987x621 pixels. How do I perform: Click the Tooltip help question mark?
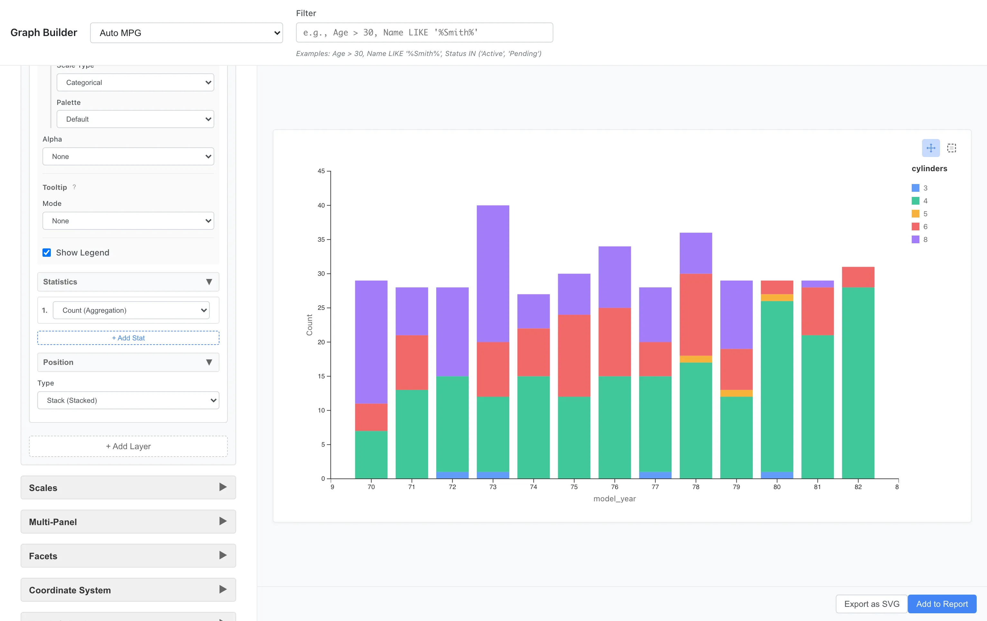(x=74, y=187)
